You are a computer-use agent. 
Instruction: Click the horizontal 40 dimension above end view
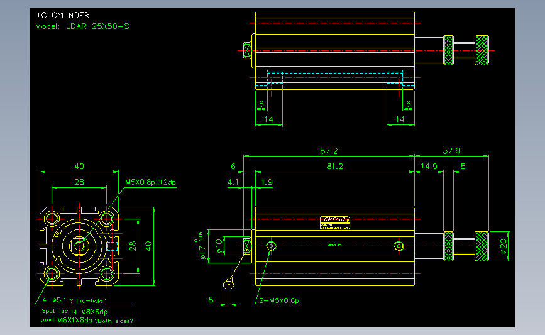point(79,167)
